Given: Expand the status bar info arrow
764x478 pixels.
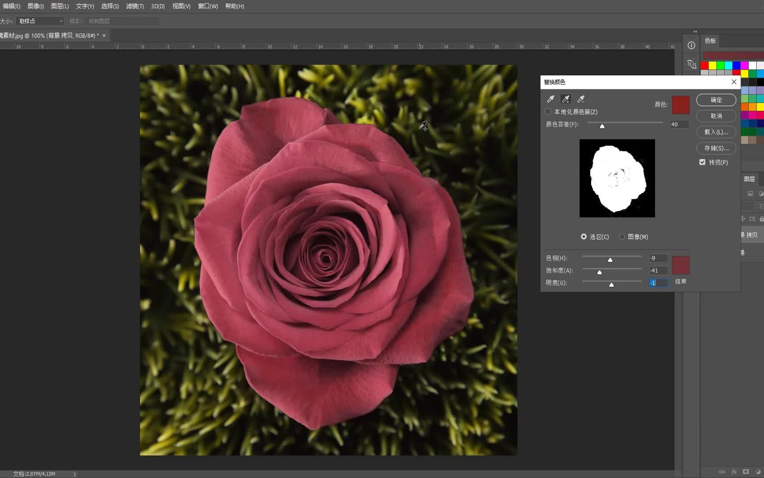Looking at the screenshot, I should (x=75, y=474).
